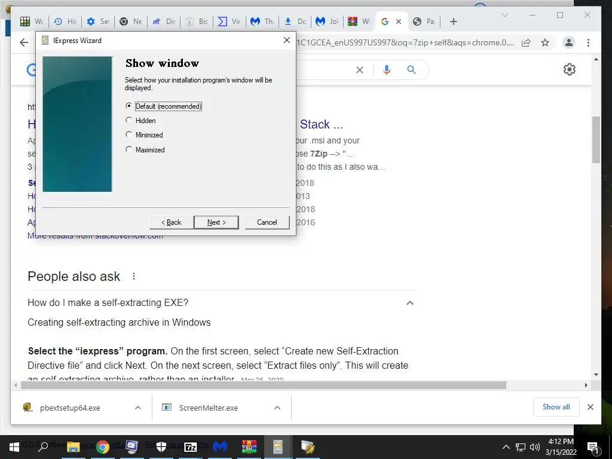Image resolution: width=612 pixels, height=459 pixels.
Task: Click the Next button in IExpress Wizard
Action: pyautogui.click(x=216, y=222)
